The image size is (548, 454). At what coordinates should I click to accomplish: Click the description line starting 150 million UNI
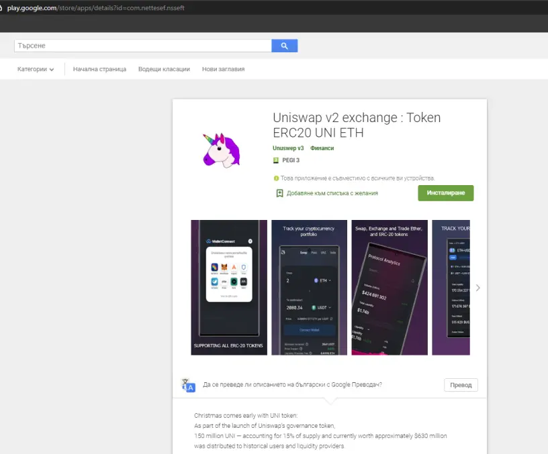pos(320,436)
